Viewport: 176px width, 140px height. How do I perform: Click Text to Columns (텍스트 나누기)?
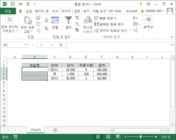pyautogui.click(x=88, y=24)
